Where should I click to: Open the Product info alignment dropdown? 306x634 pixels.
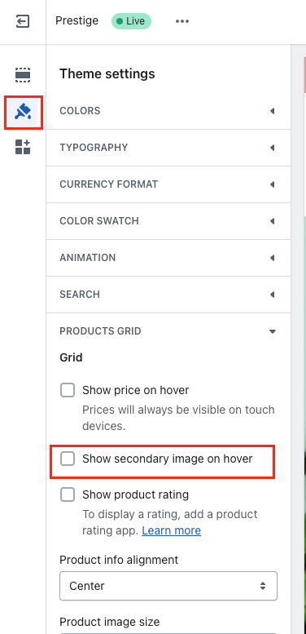point(168,586)
